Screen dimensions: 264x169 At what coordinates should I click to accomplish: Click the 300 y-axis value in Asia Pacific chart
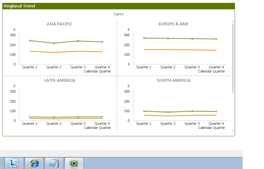[x=13, y=35]
